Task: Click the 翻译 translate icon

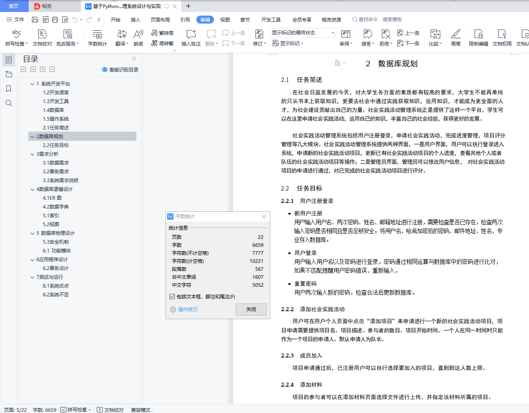Action: [122, 38]
